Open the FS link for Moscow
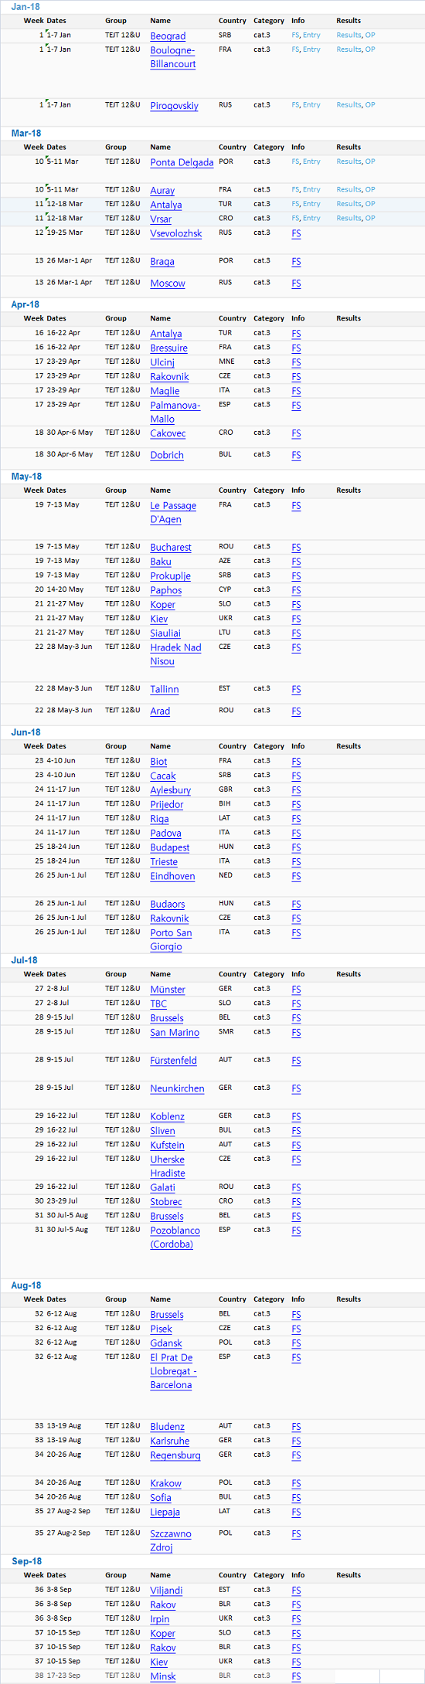Viewport: 425px width, 1684px height. coord(296,283)
